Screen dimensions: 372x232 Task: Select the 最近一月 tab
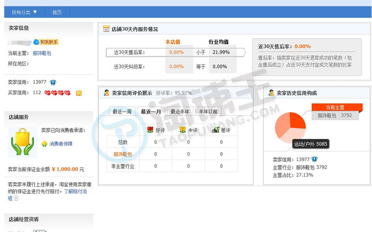[x=150, y=111]
